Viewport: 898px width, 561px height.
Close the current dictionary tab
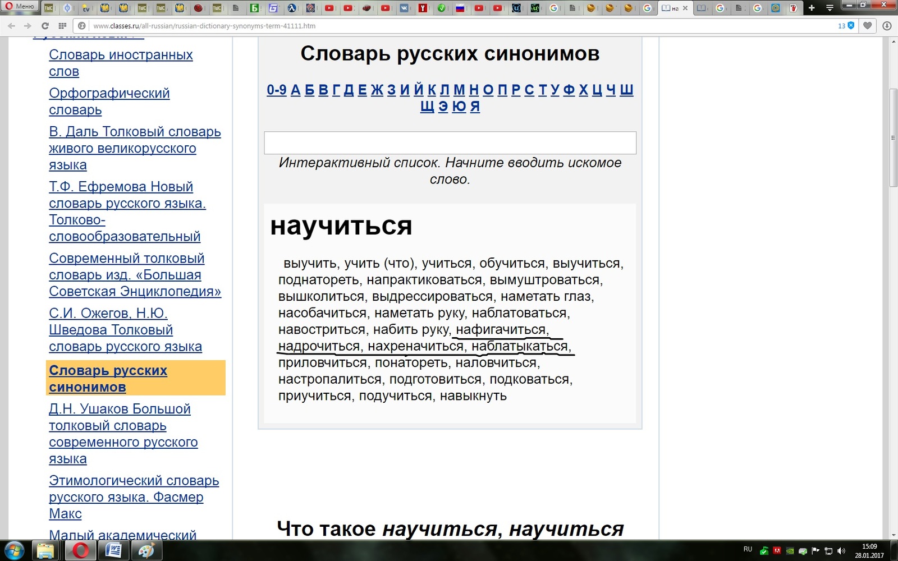pyautogui.click(x=685, y=8)
